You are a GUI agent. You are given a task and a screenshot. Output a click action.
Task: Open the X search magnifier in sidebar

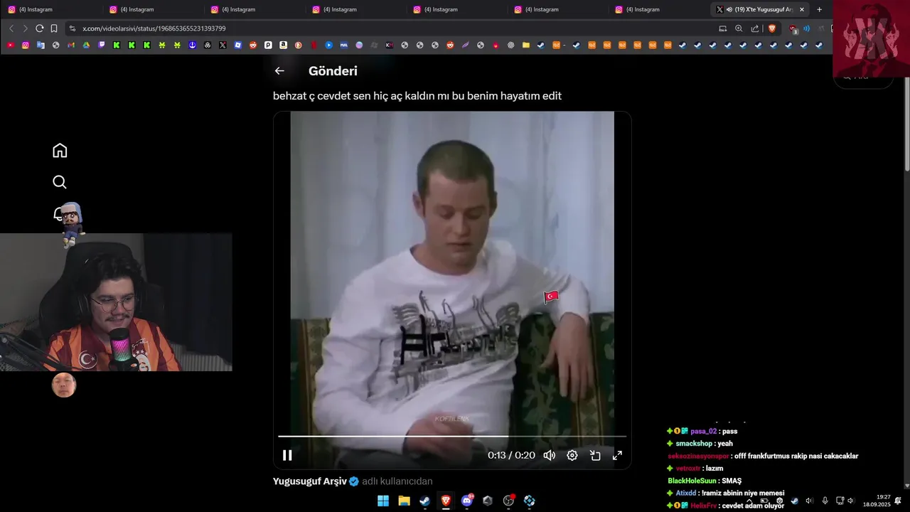point(60,182)
